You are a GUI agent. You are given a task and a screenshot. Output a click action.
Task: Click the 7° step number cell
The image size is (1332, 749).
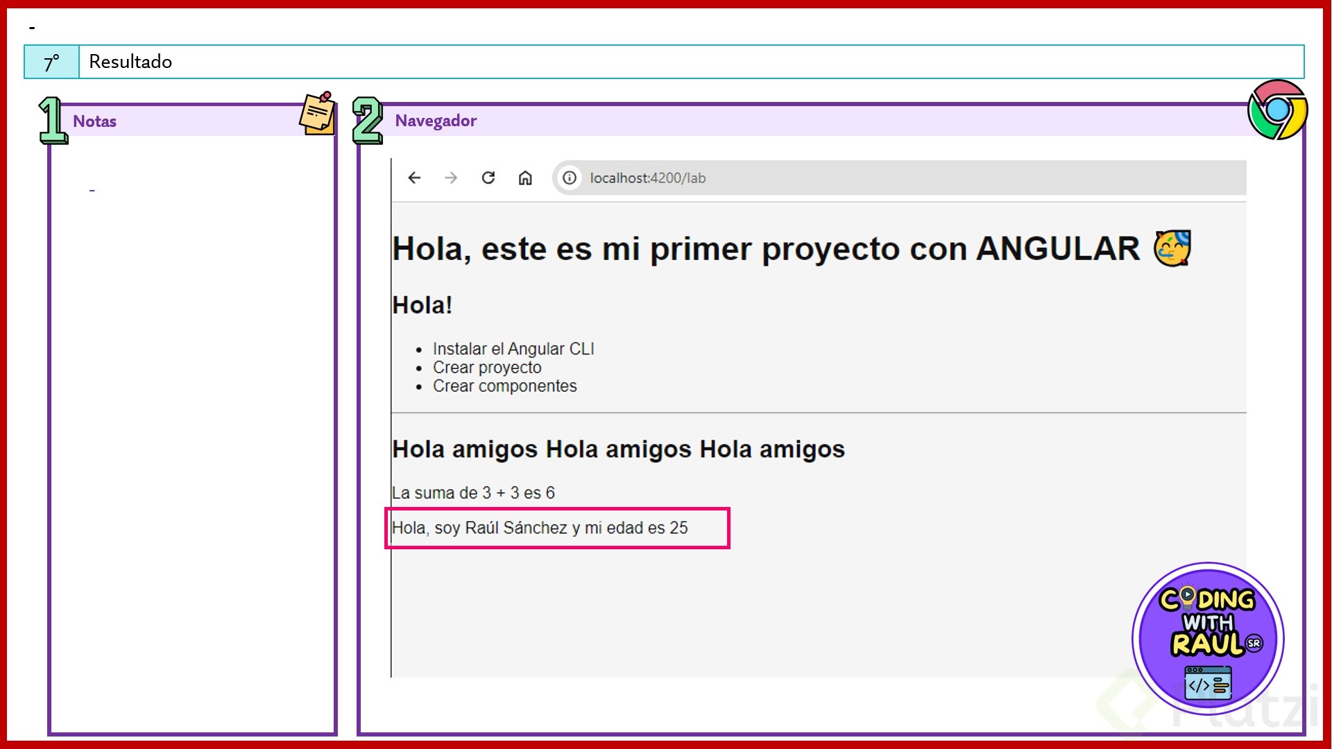point(52,62)
